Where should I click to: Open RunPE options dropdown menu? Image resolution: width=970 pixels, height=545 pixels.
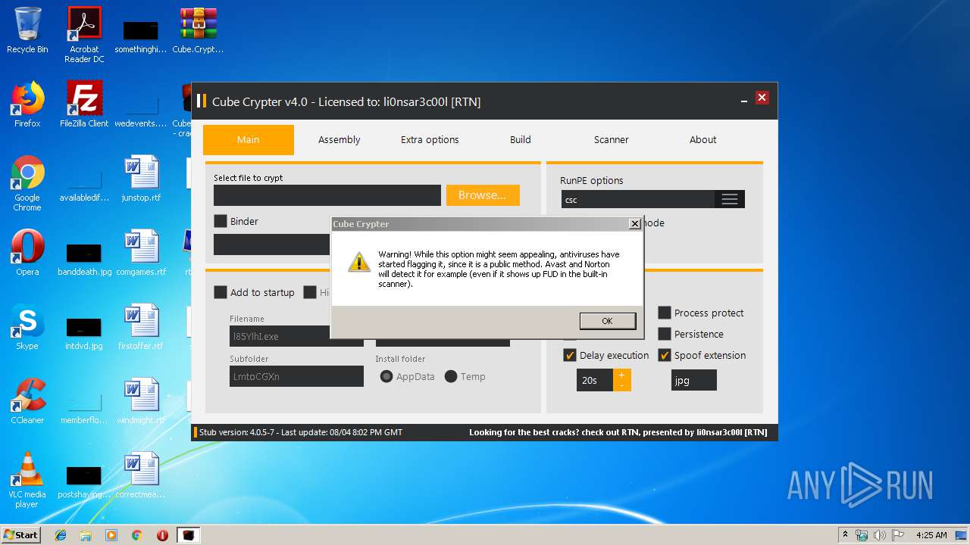pyautogui.click(x=729, y=199)
